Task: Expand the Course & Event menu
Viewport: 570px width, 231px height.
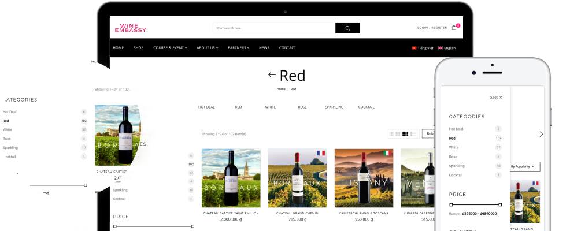Action: 170,47
